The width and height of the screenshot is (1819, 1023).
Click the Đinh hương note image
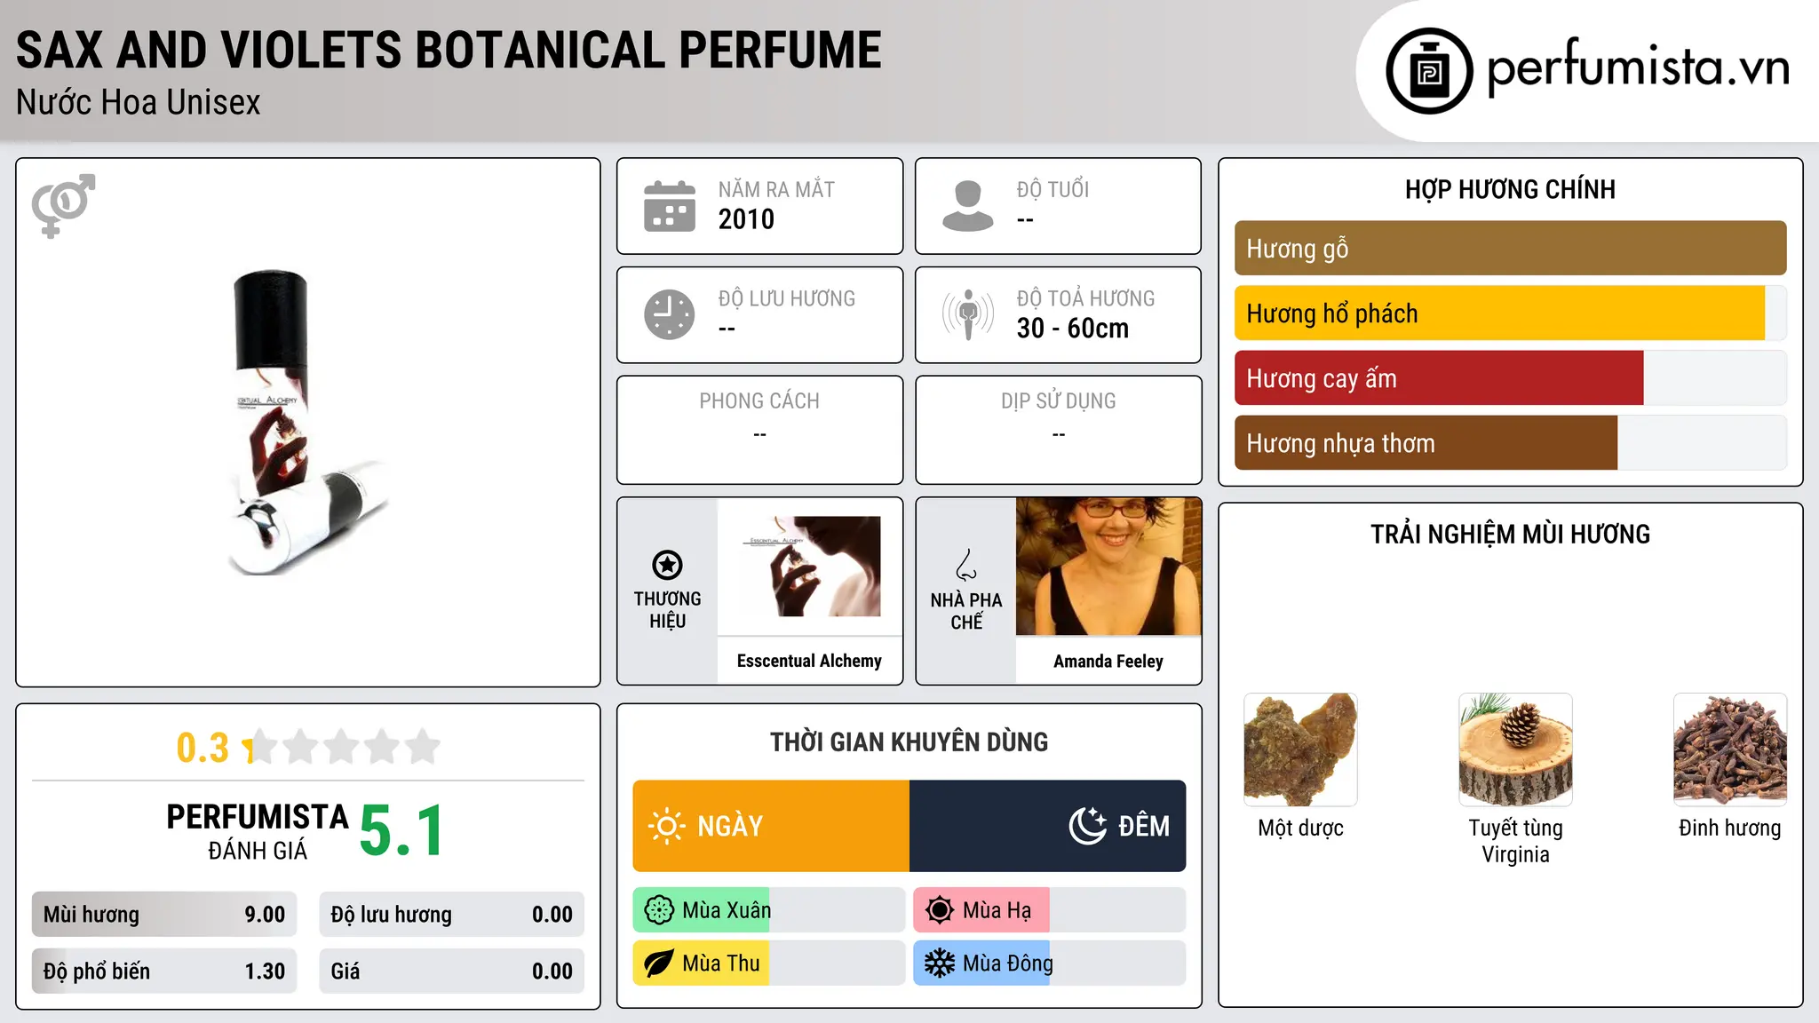pos(1730,749)
